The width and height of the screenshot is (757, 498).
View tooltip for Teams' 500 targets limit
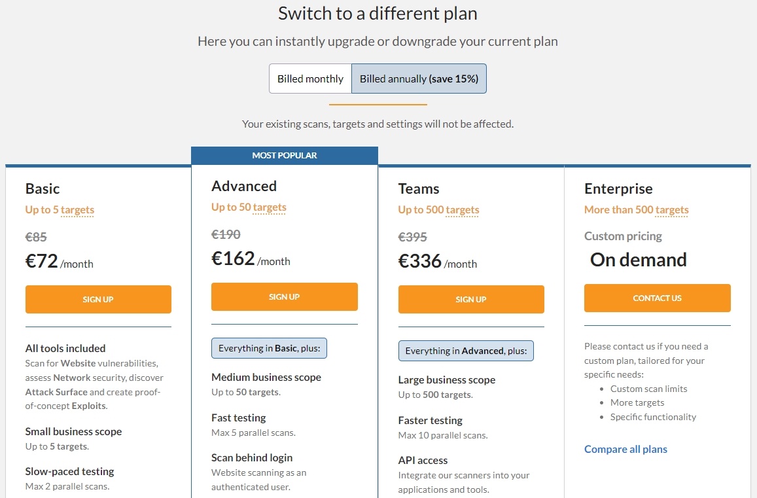point(461,210)
